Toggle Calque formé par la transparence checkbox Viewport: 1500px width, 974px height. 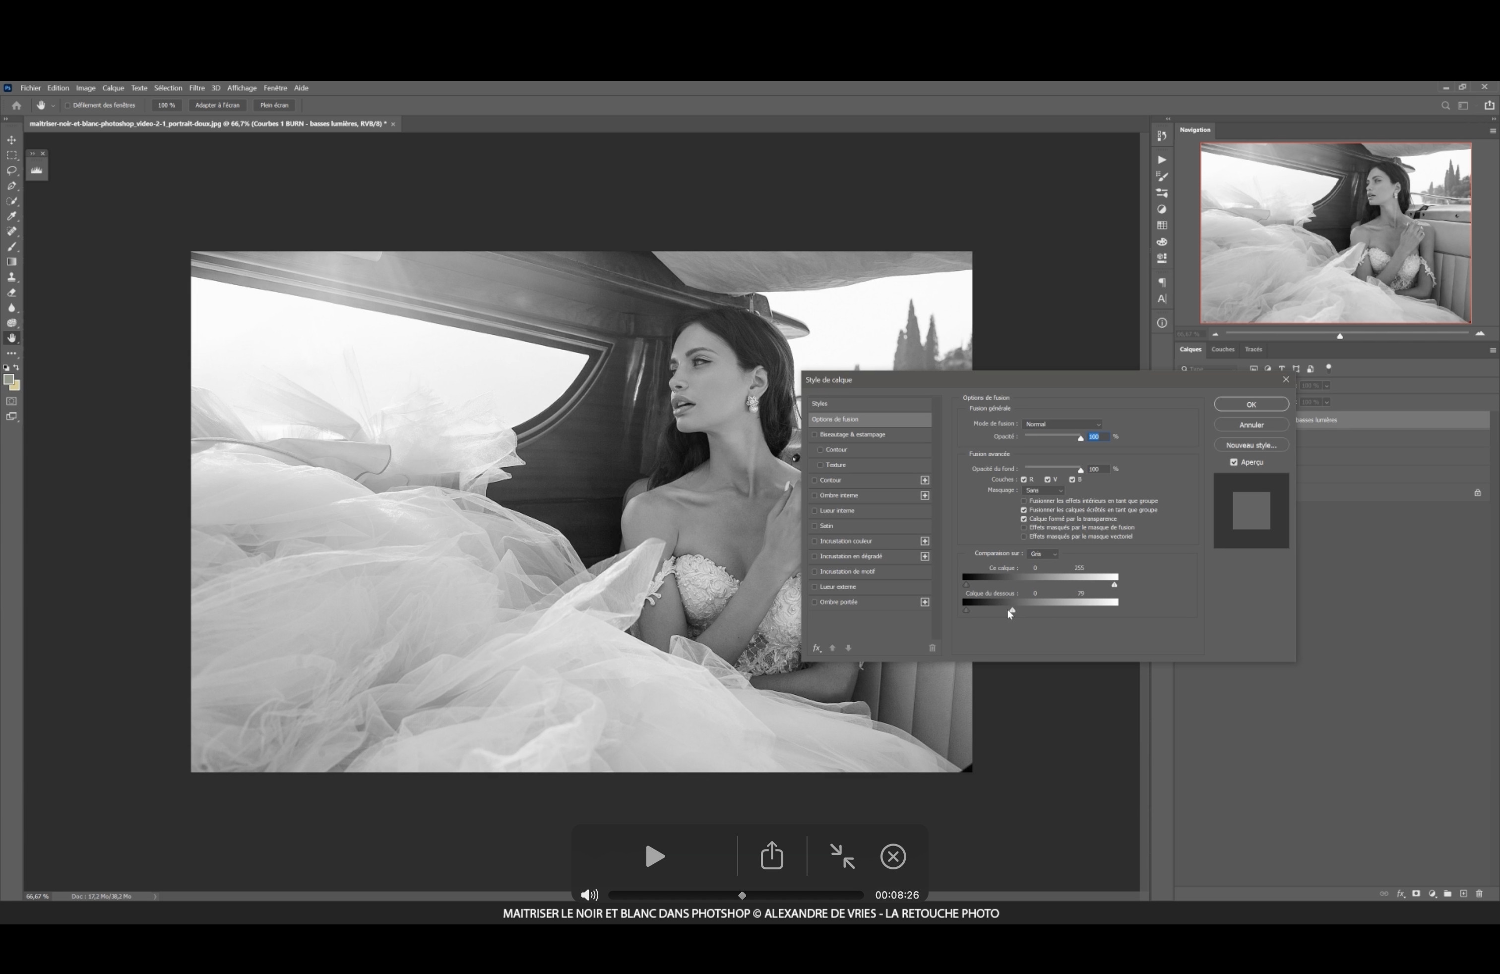(1024, 519)
